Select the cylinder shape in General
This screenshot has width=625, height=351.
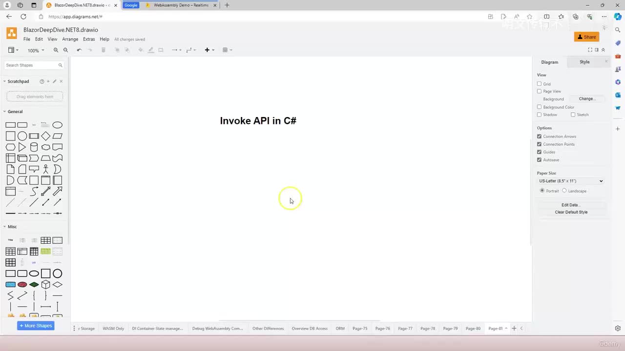34,147
